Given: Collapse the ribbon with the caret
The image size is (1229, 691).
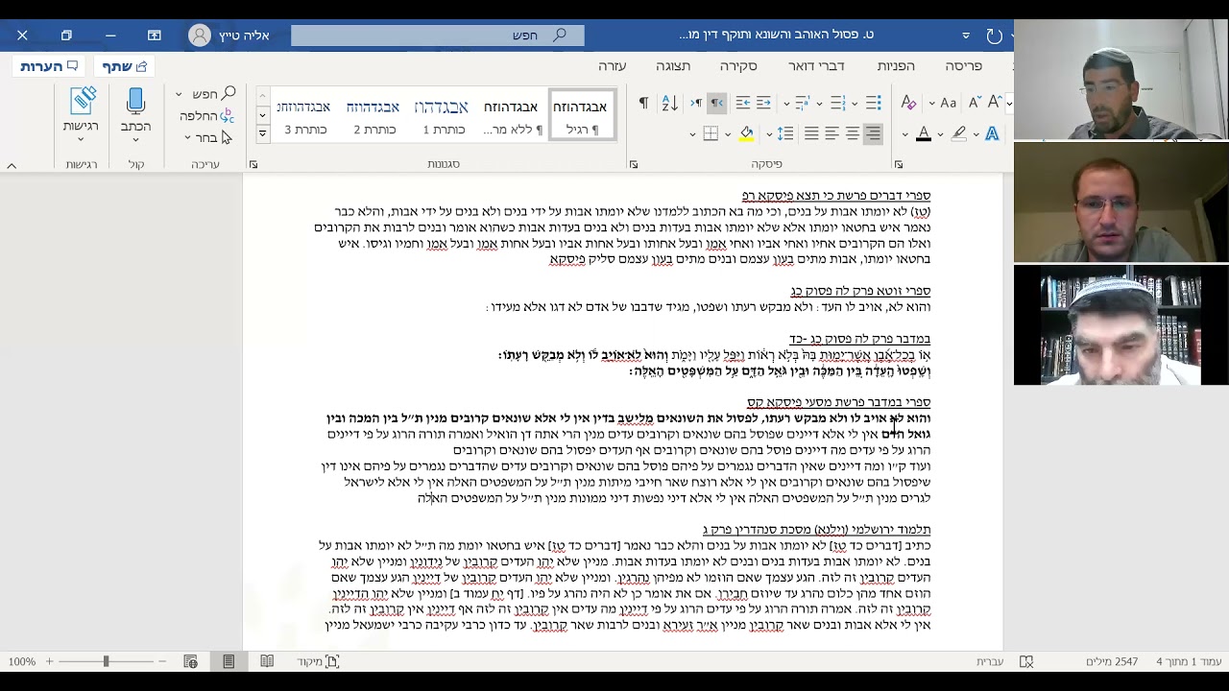Looking at the screenshot, I should pyautogui.click(x=12, y=165).
